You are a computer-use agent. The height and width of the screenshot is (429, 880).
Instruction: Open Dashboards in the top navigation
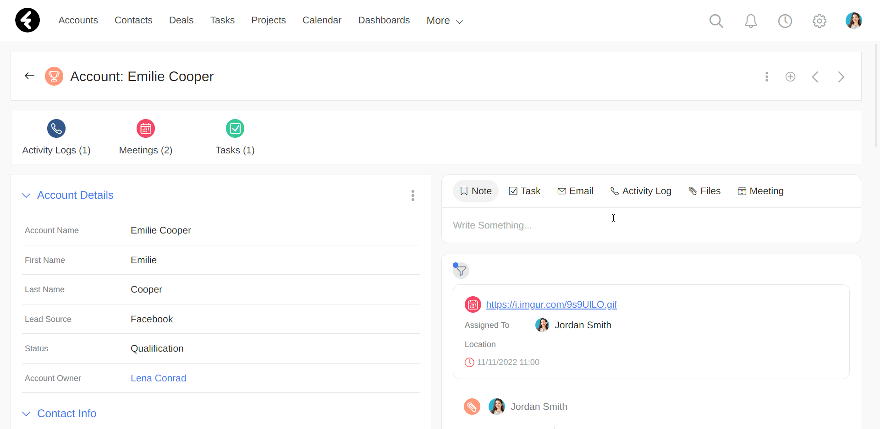(x=384, y=20)
